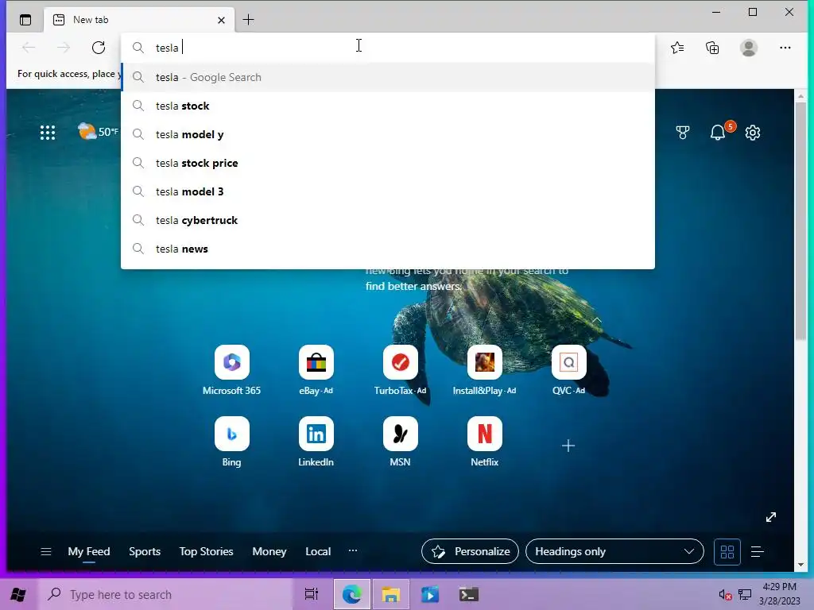Open the Collections icon
Screen dimensions: 814x610
click(712, 48)
